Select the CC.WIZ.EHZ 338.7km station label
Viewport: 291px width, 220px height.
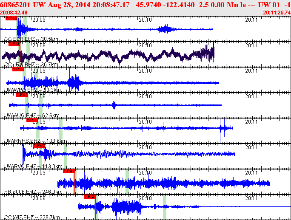click(32, 217)
